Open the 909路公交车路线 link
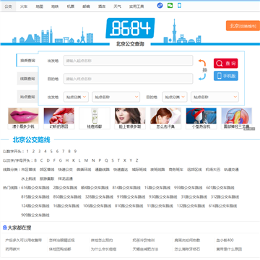This screenshot has width=260, height=260. [35, 215]
